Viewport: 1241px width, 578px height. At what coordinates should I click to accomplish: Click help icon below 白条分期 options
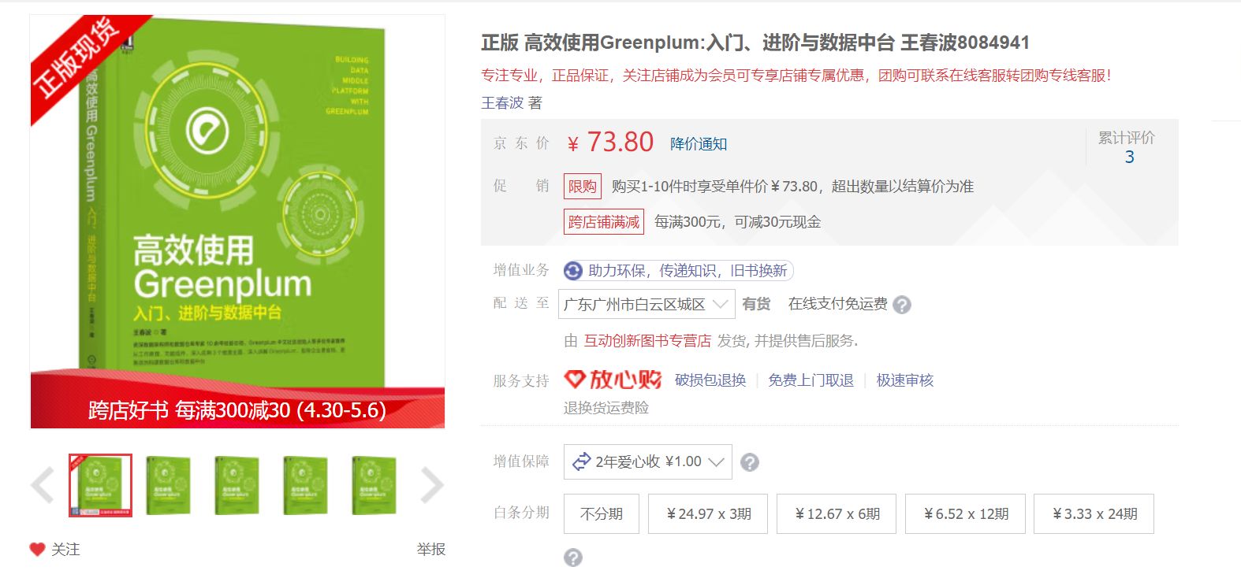[573, 558]
